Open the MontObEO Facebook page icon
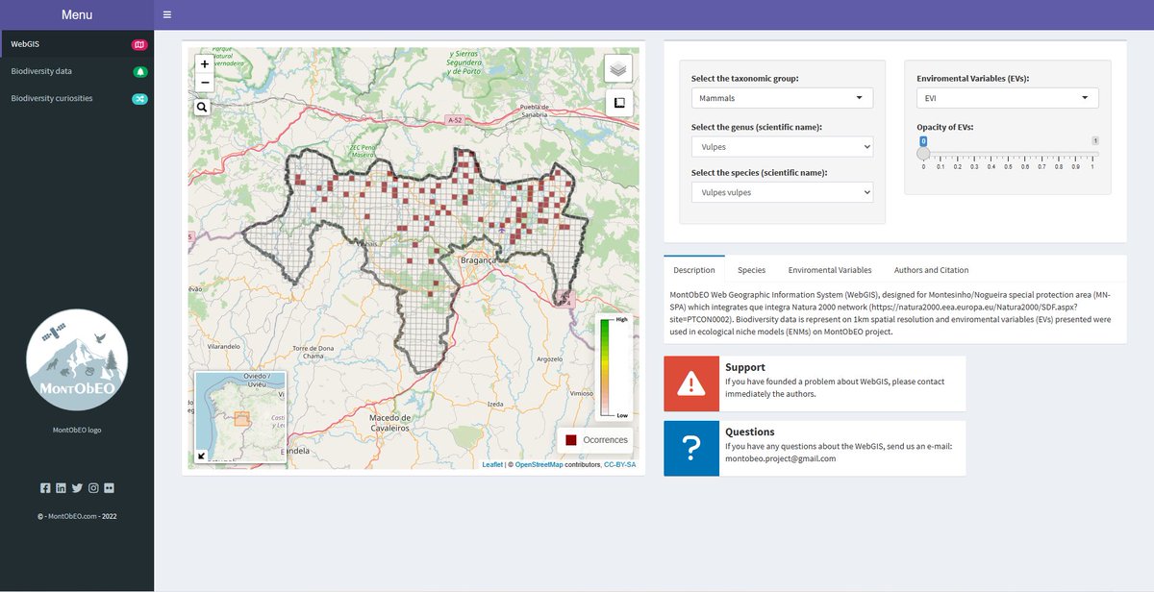 tap(45, 488)
